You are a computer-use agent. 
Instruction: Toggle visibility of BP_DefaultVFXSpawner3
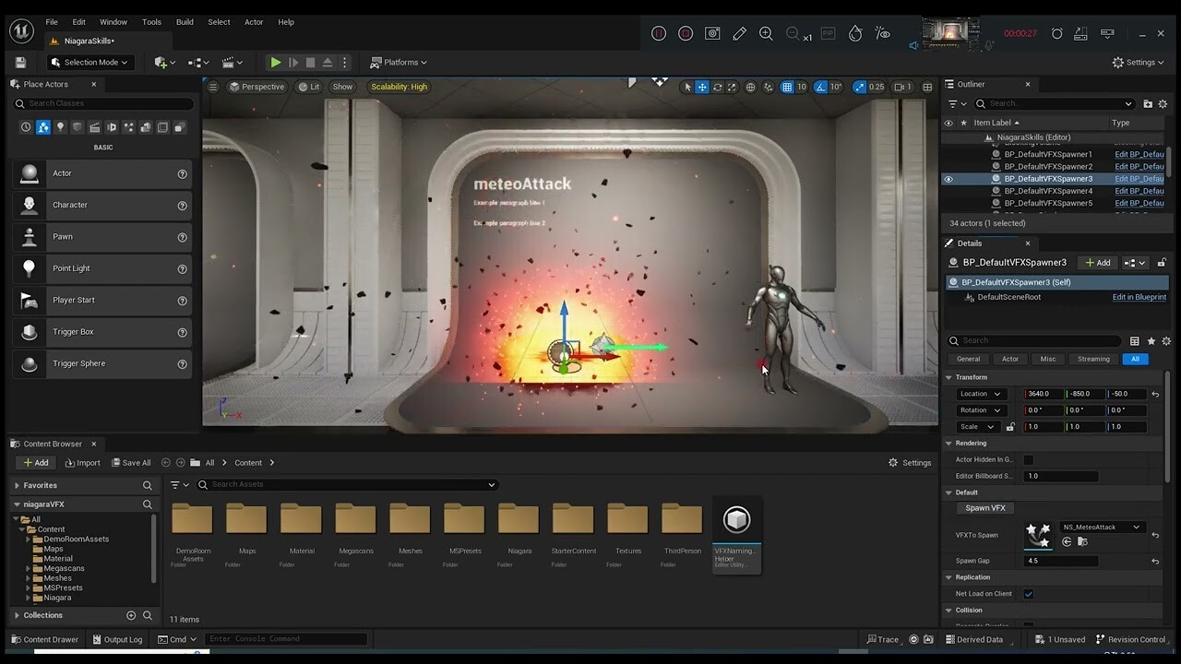pyautogui.click(x=948, y=179)
